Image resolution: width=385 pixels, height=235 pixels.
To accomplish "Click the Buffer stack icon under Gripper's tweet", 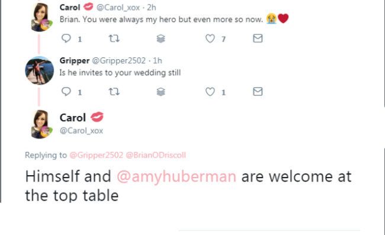I will click(161, 92).
